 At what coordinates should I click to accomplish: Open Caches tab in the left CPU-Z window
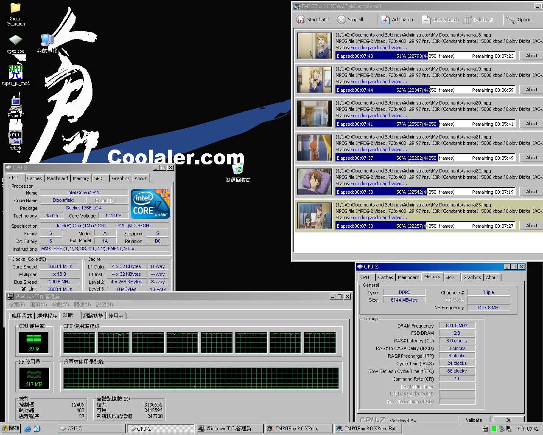[x=34, y=178]
